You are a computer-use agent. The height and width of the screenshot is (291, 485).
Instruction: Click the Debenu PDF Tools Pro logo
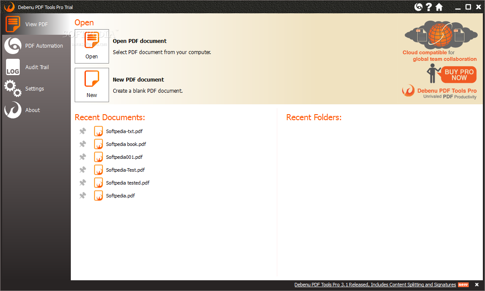point(439,92)
